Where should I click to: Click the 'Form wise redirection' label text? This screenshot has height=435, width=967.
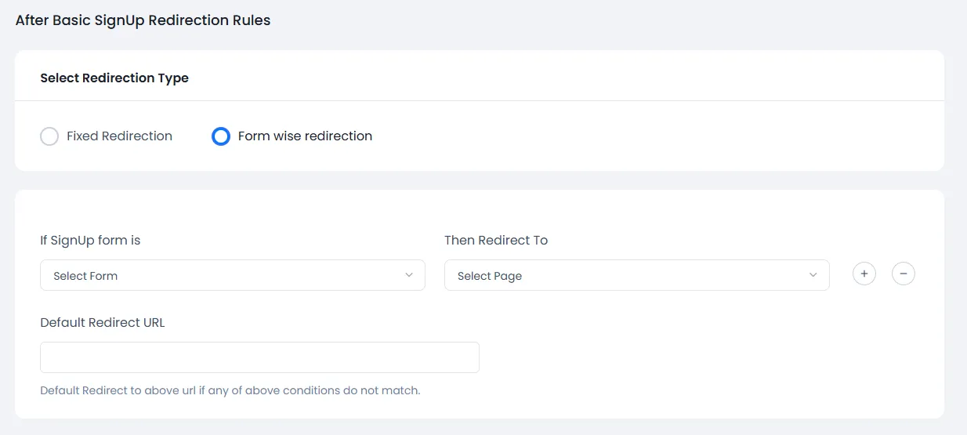click(305, 136)
